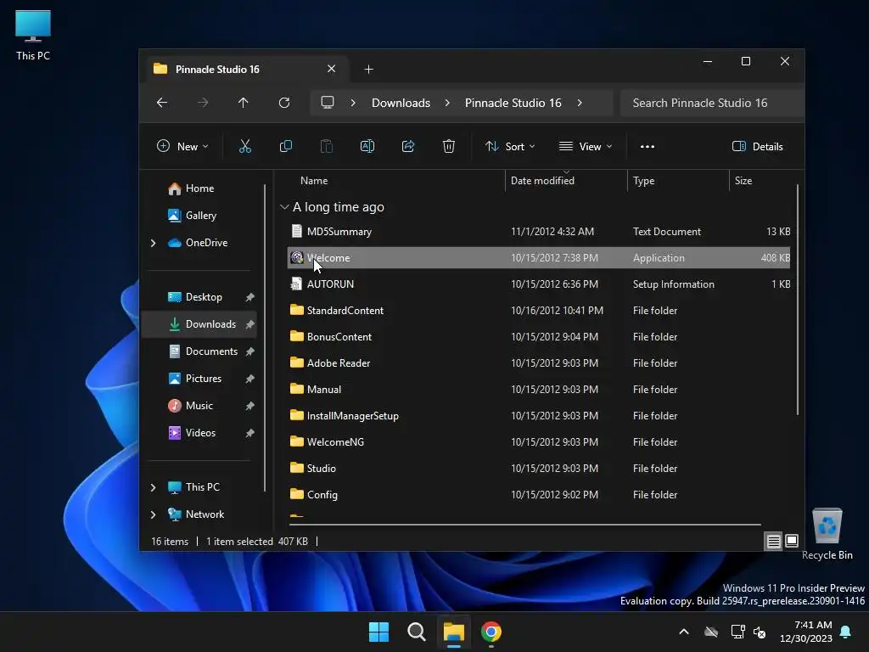
Task: Sort by the Name column header
Action: pos(314,181)
